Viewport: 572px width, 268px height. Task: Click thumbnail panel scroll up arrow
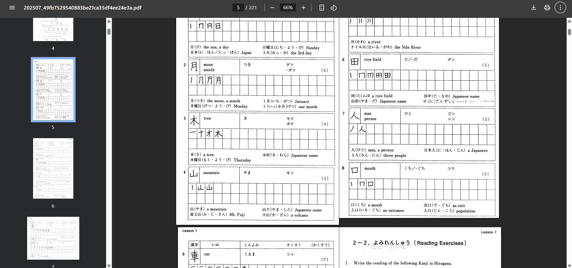[x=109, y=21]
